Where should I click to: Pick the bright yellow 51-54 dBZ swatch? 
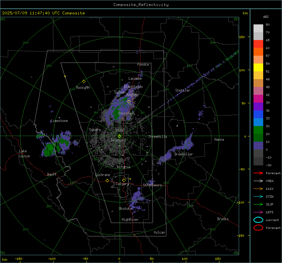tap(258, 68)
